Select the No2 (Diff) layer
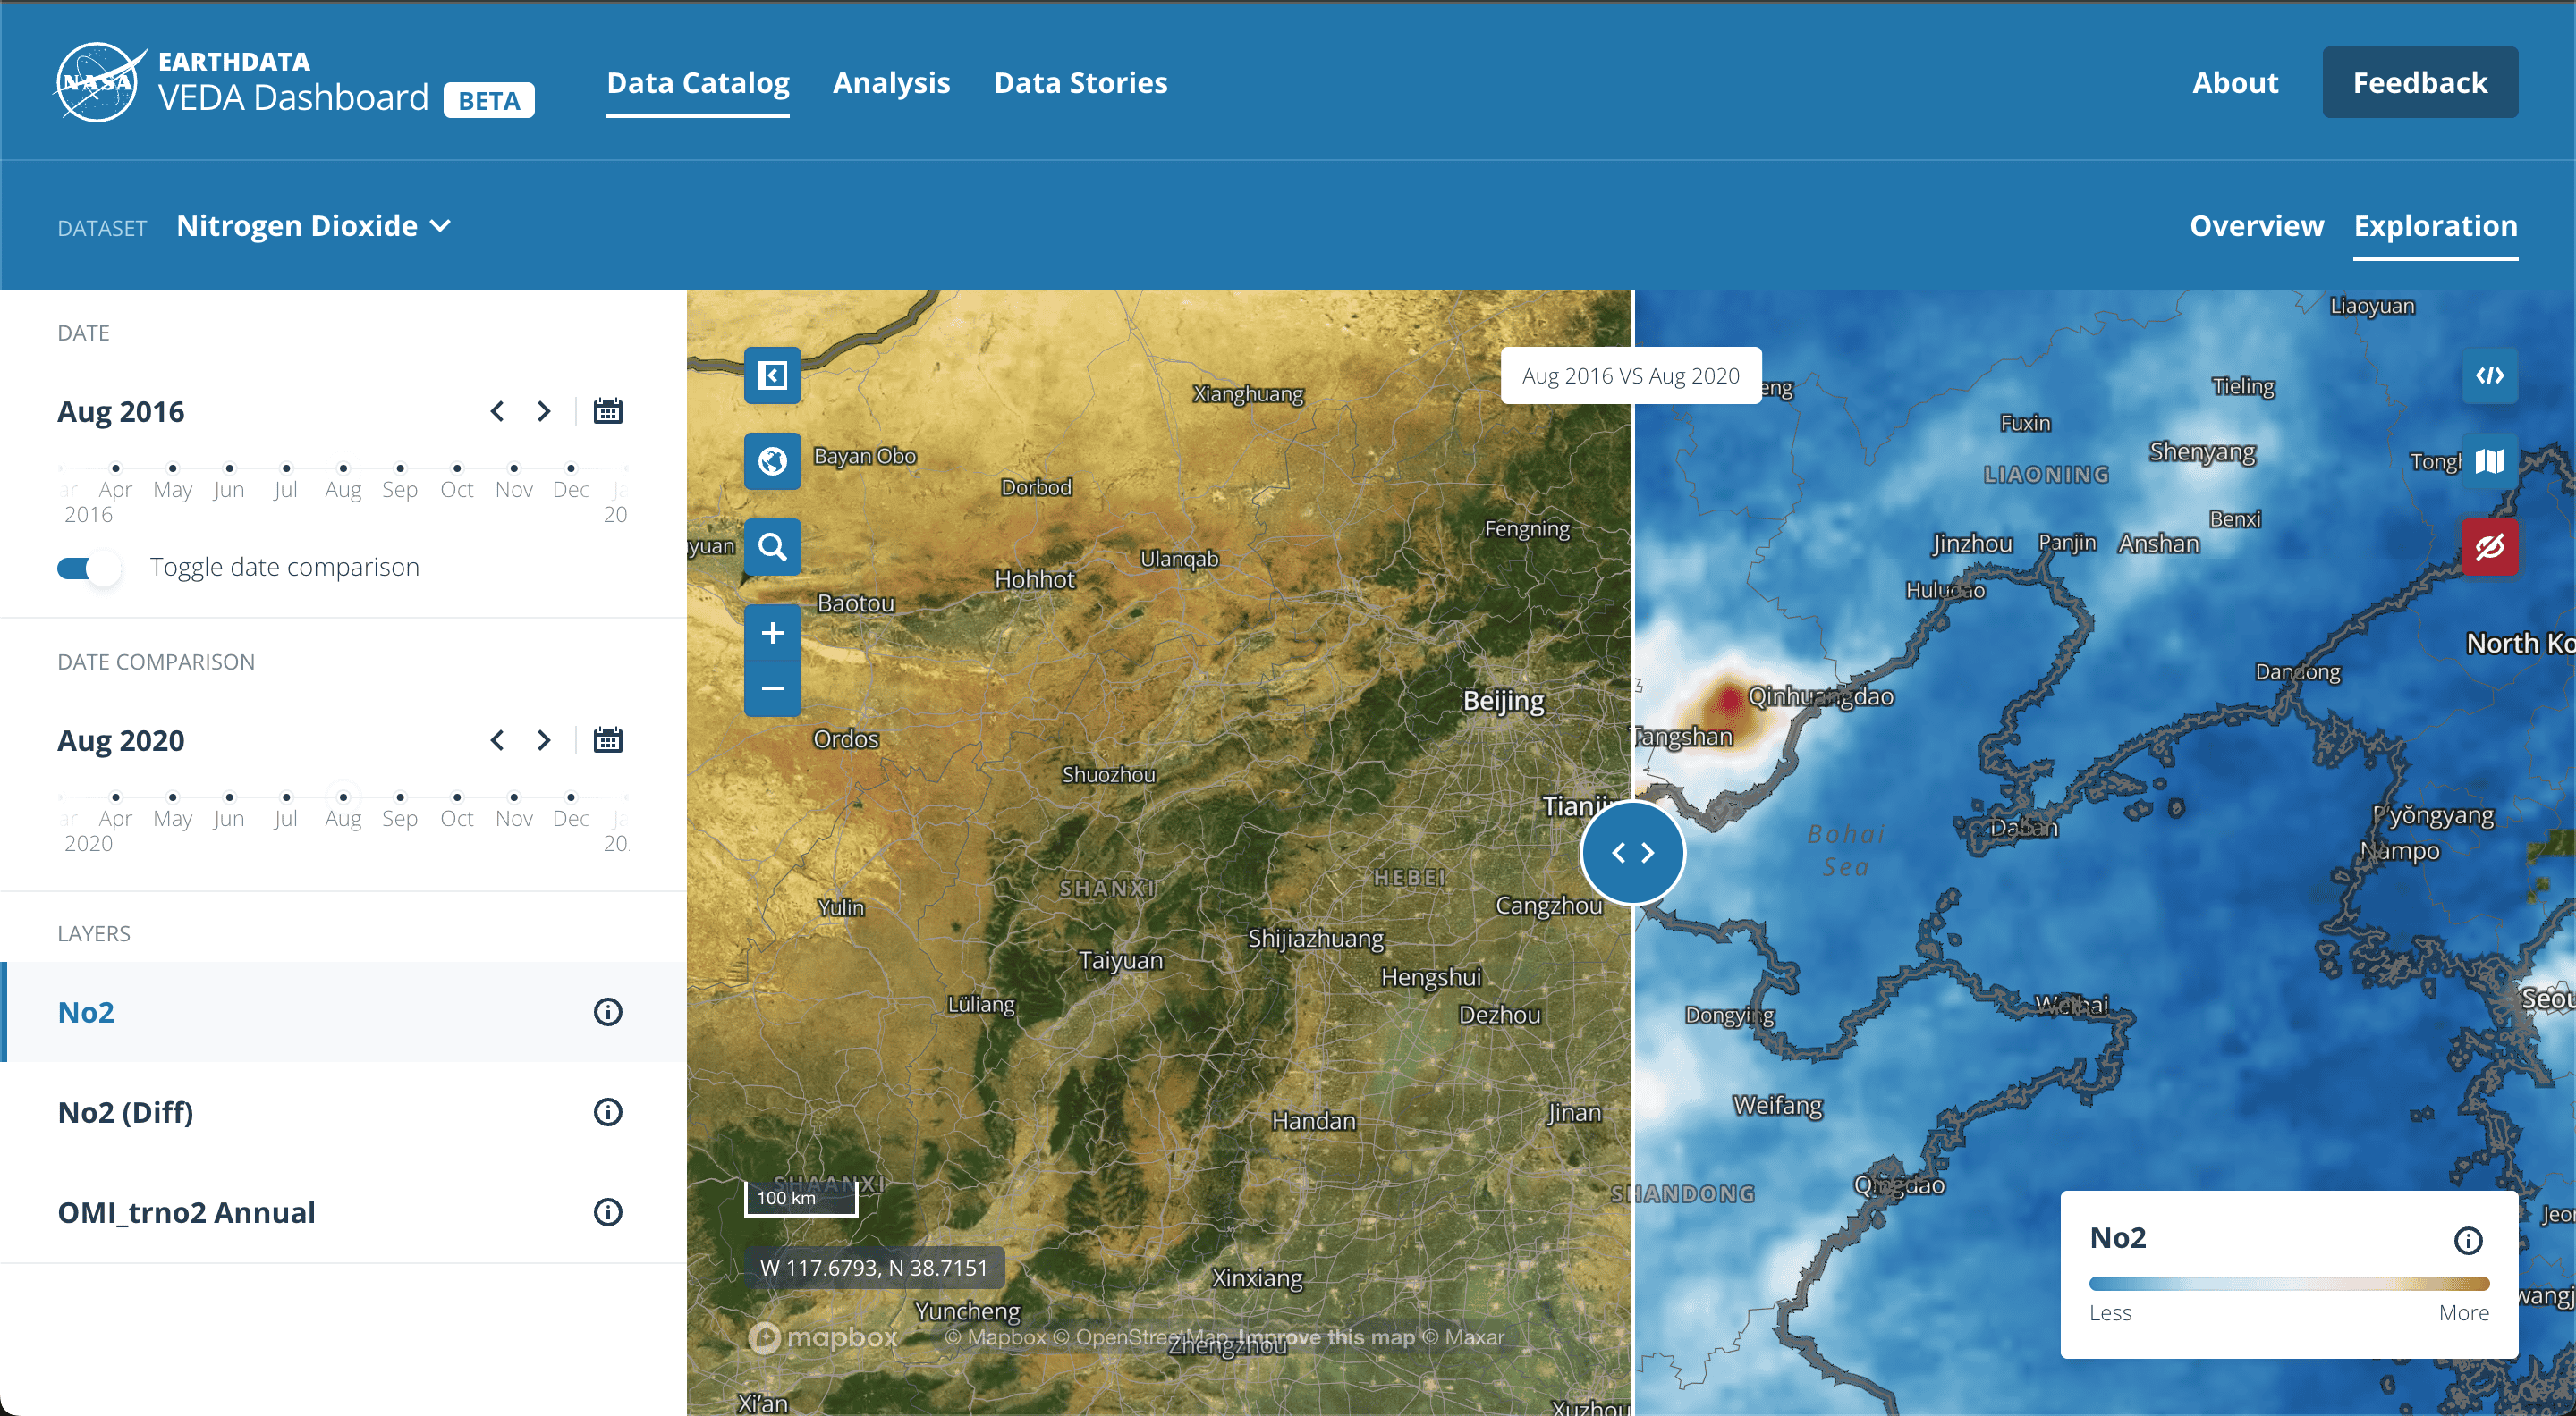This screenshot has height=1416, width=2576. [x=343, y=1112]
